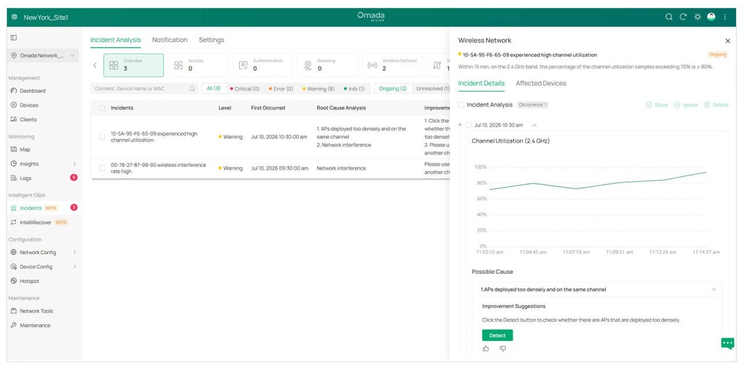
Task: Click the green Detect button
Action: click(497, 335)
